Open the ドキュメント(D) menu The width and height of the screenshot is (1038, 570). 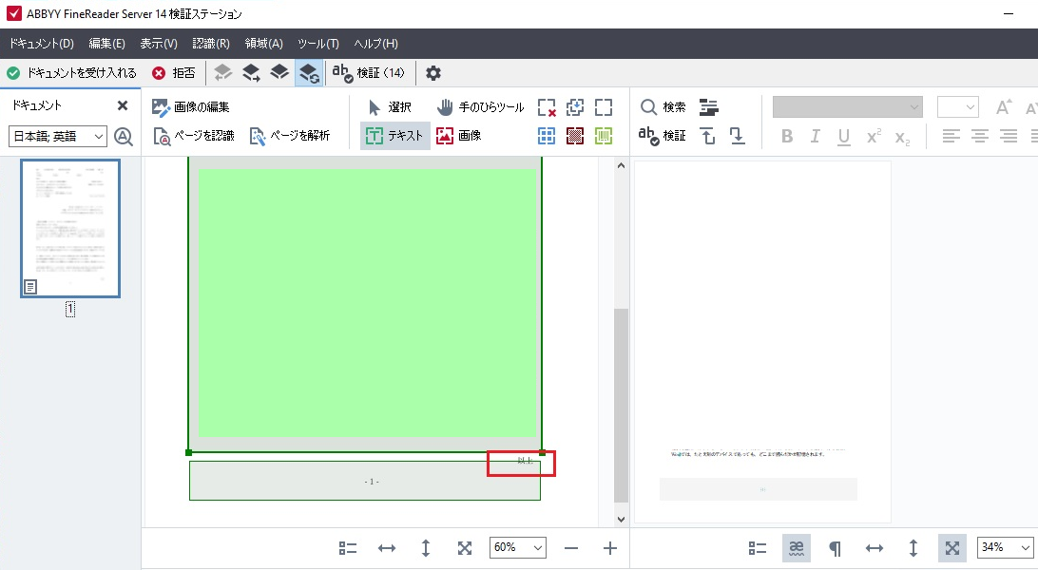(x=42, y=44)
